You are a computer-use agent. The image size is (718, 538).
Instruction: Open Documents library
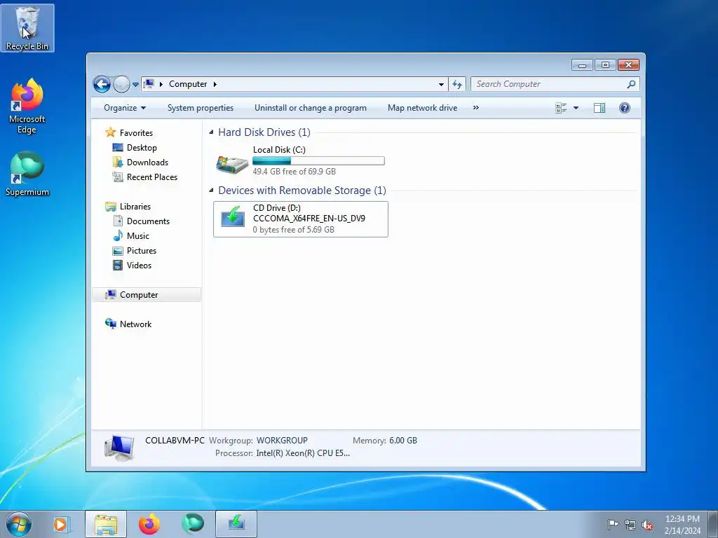coord(148,221)
